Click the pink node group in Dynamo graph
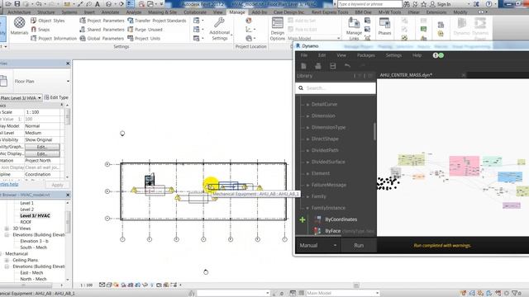Image resolution: width=529 pixels, height=297 pixels. 465,166
